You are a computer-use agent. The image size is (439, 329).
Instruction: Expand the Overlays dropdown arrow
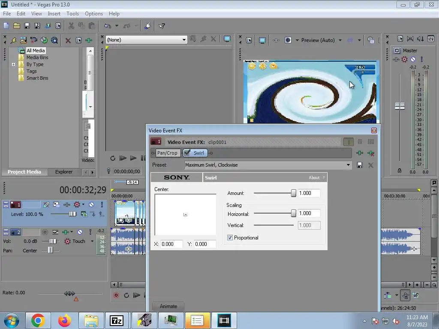pos(359,40)
